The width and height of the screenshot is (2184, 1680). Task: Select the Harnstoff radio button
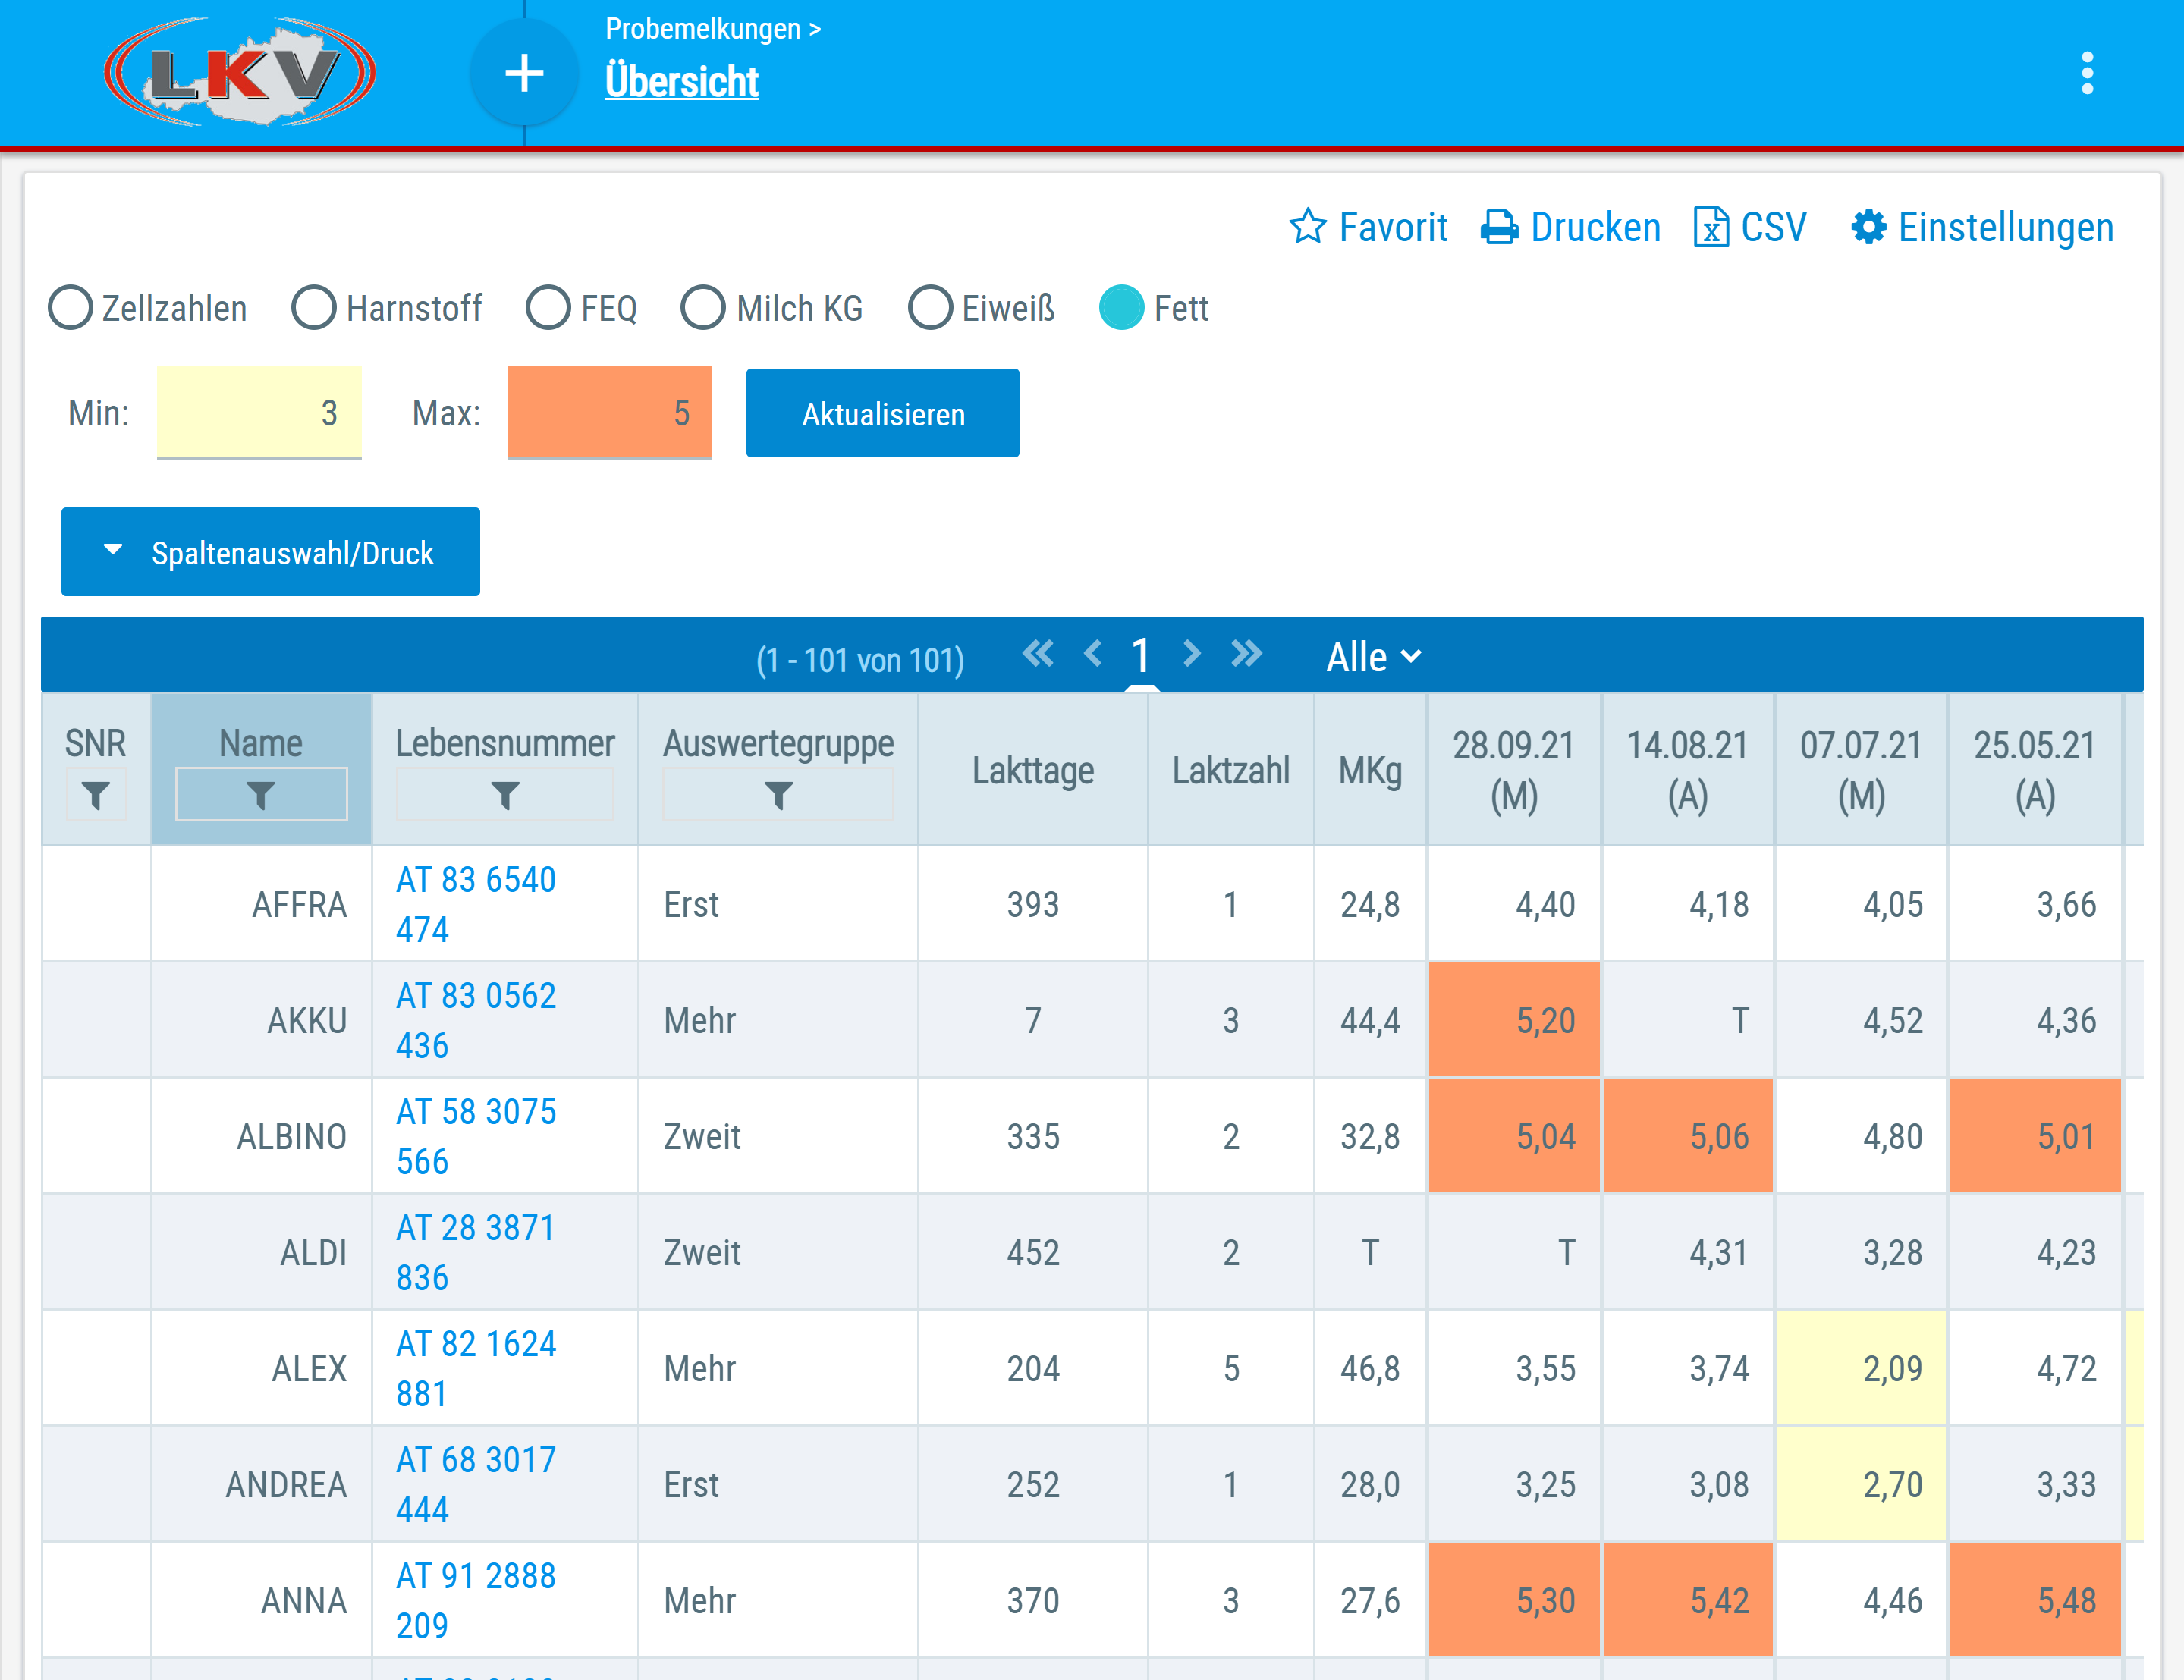click(314, 308)
